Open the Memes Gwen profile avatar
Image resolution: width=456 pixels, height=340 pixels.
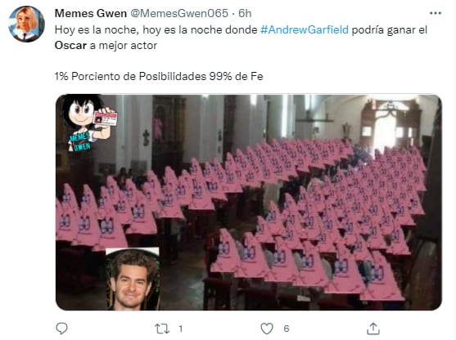tap(26, 24)
